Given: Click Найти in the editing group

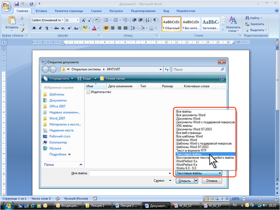Looking at the screenshot, I should click(253, 18).
